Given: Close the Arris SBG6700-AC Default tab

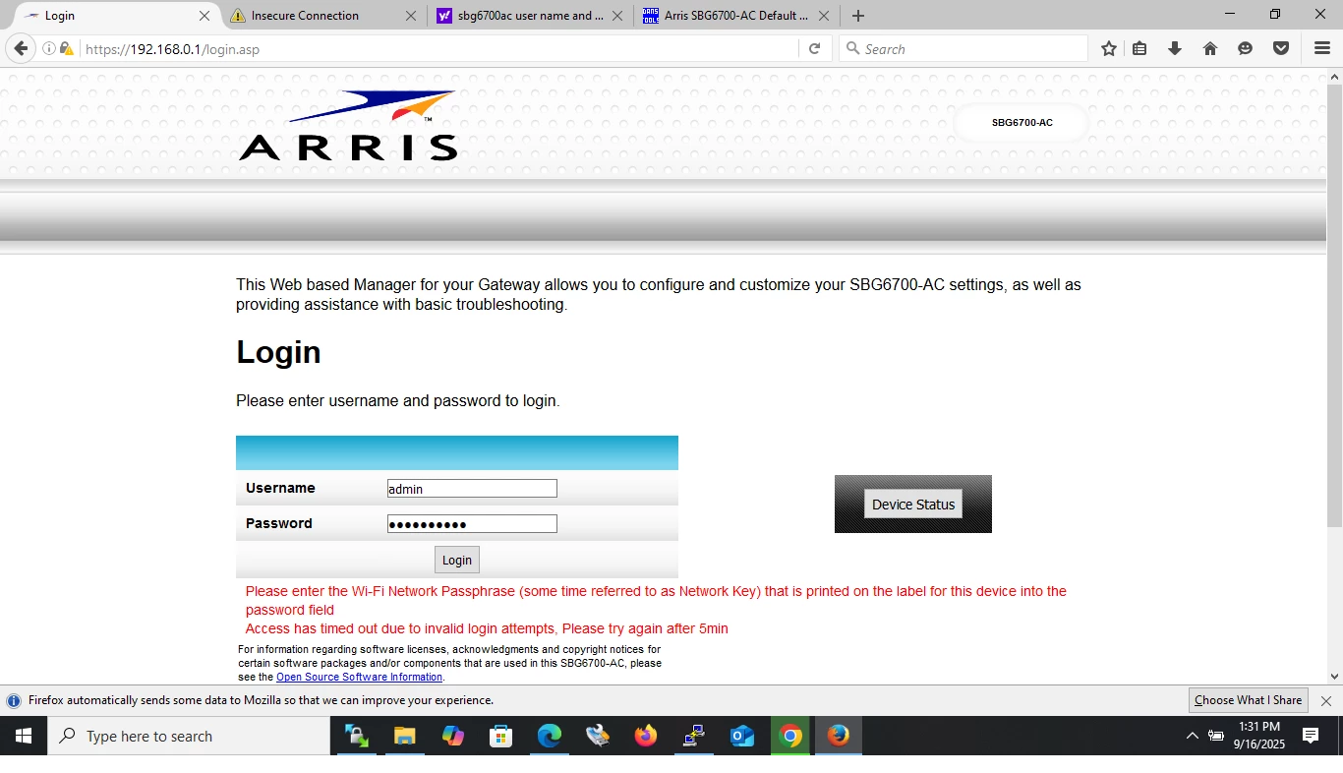Looking at the screenshot, I should click(x=824, y=16).
